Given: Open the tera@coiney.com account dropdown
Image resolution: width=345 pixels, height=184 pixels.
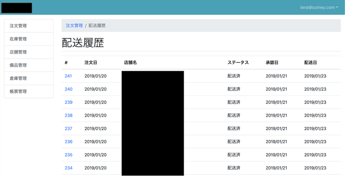Looking at the screenshot, I should [319, 8].
